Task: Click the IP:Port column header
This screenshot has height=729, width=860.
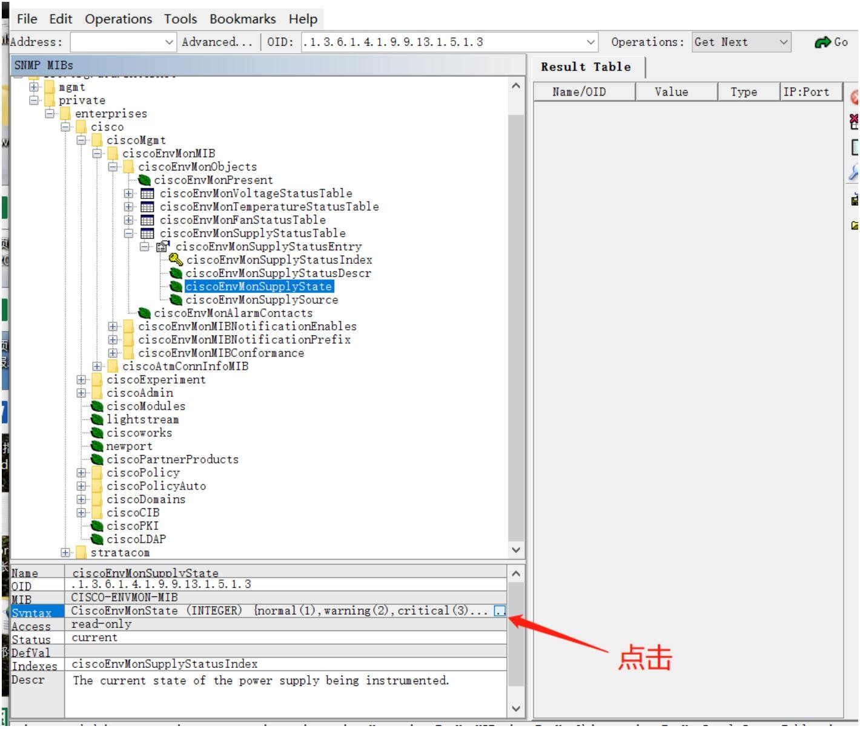Action: (811, 92)
